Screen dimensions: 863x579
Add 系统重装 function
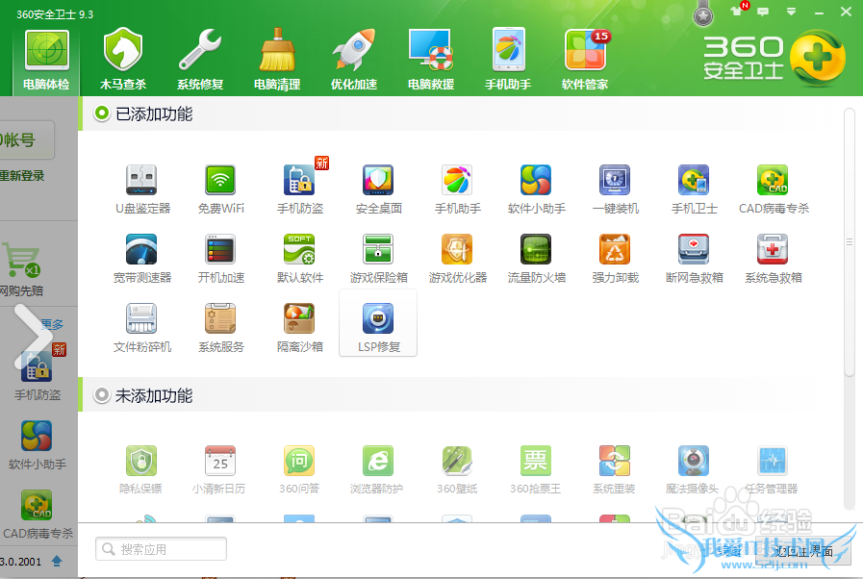pyautogui.click(x=614, y=470)
